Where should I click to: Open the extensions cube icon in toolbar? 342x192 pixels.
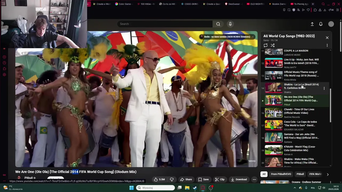click(x=315, y=10)
